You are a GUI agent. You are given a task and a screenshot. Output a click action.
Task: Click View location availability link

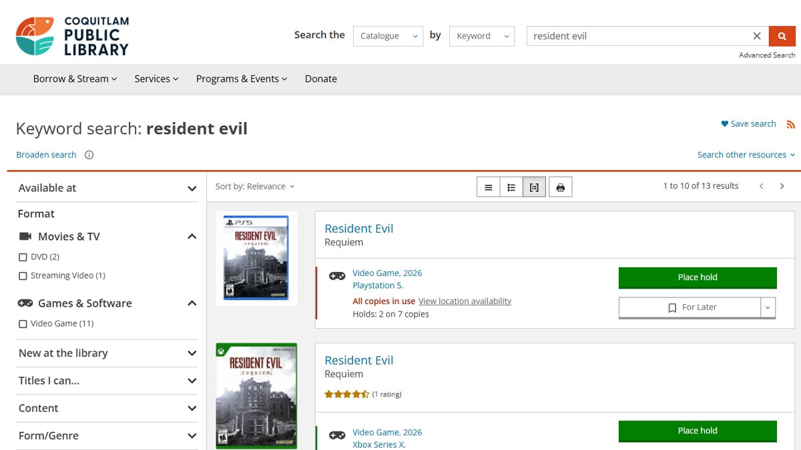(465, 301)
